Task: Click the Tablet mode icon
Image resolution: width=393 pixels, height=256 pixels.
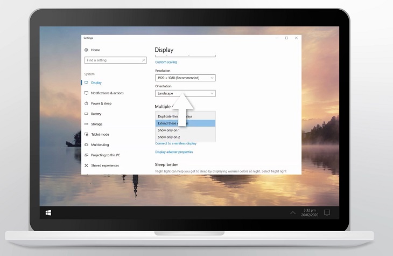Action: [87, 134]
